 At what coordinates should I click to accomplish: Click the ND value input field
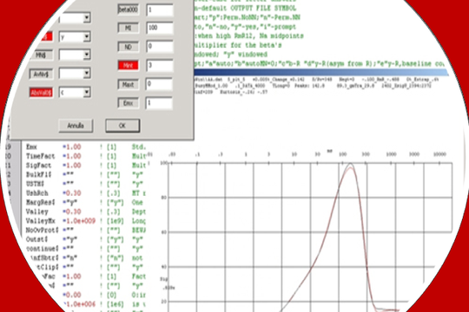[160, 46]
